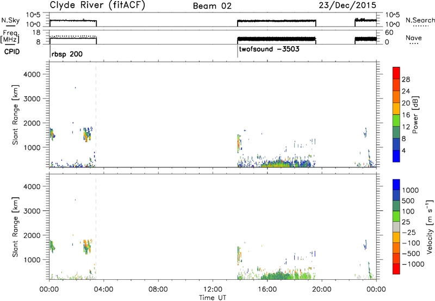The height and width of the screenshot is (301, 435).
Task: Click the red bottom of velocity color bar
Action: [396, 269]
